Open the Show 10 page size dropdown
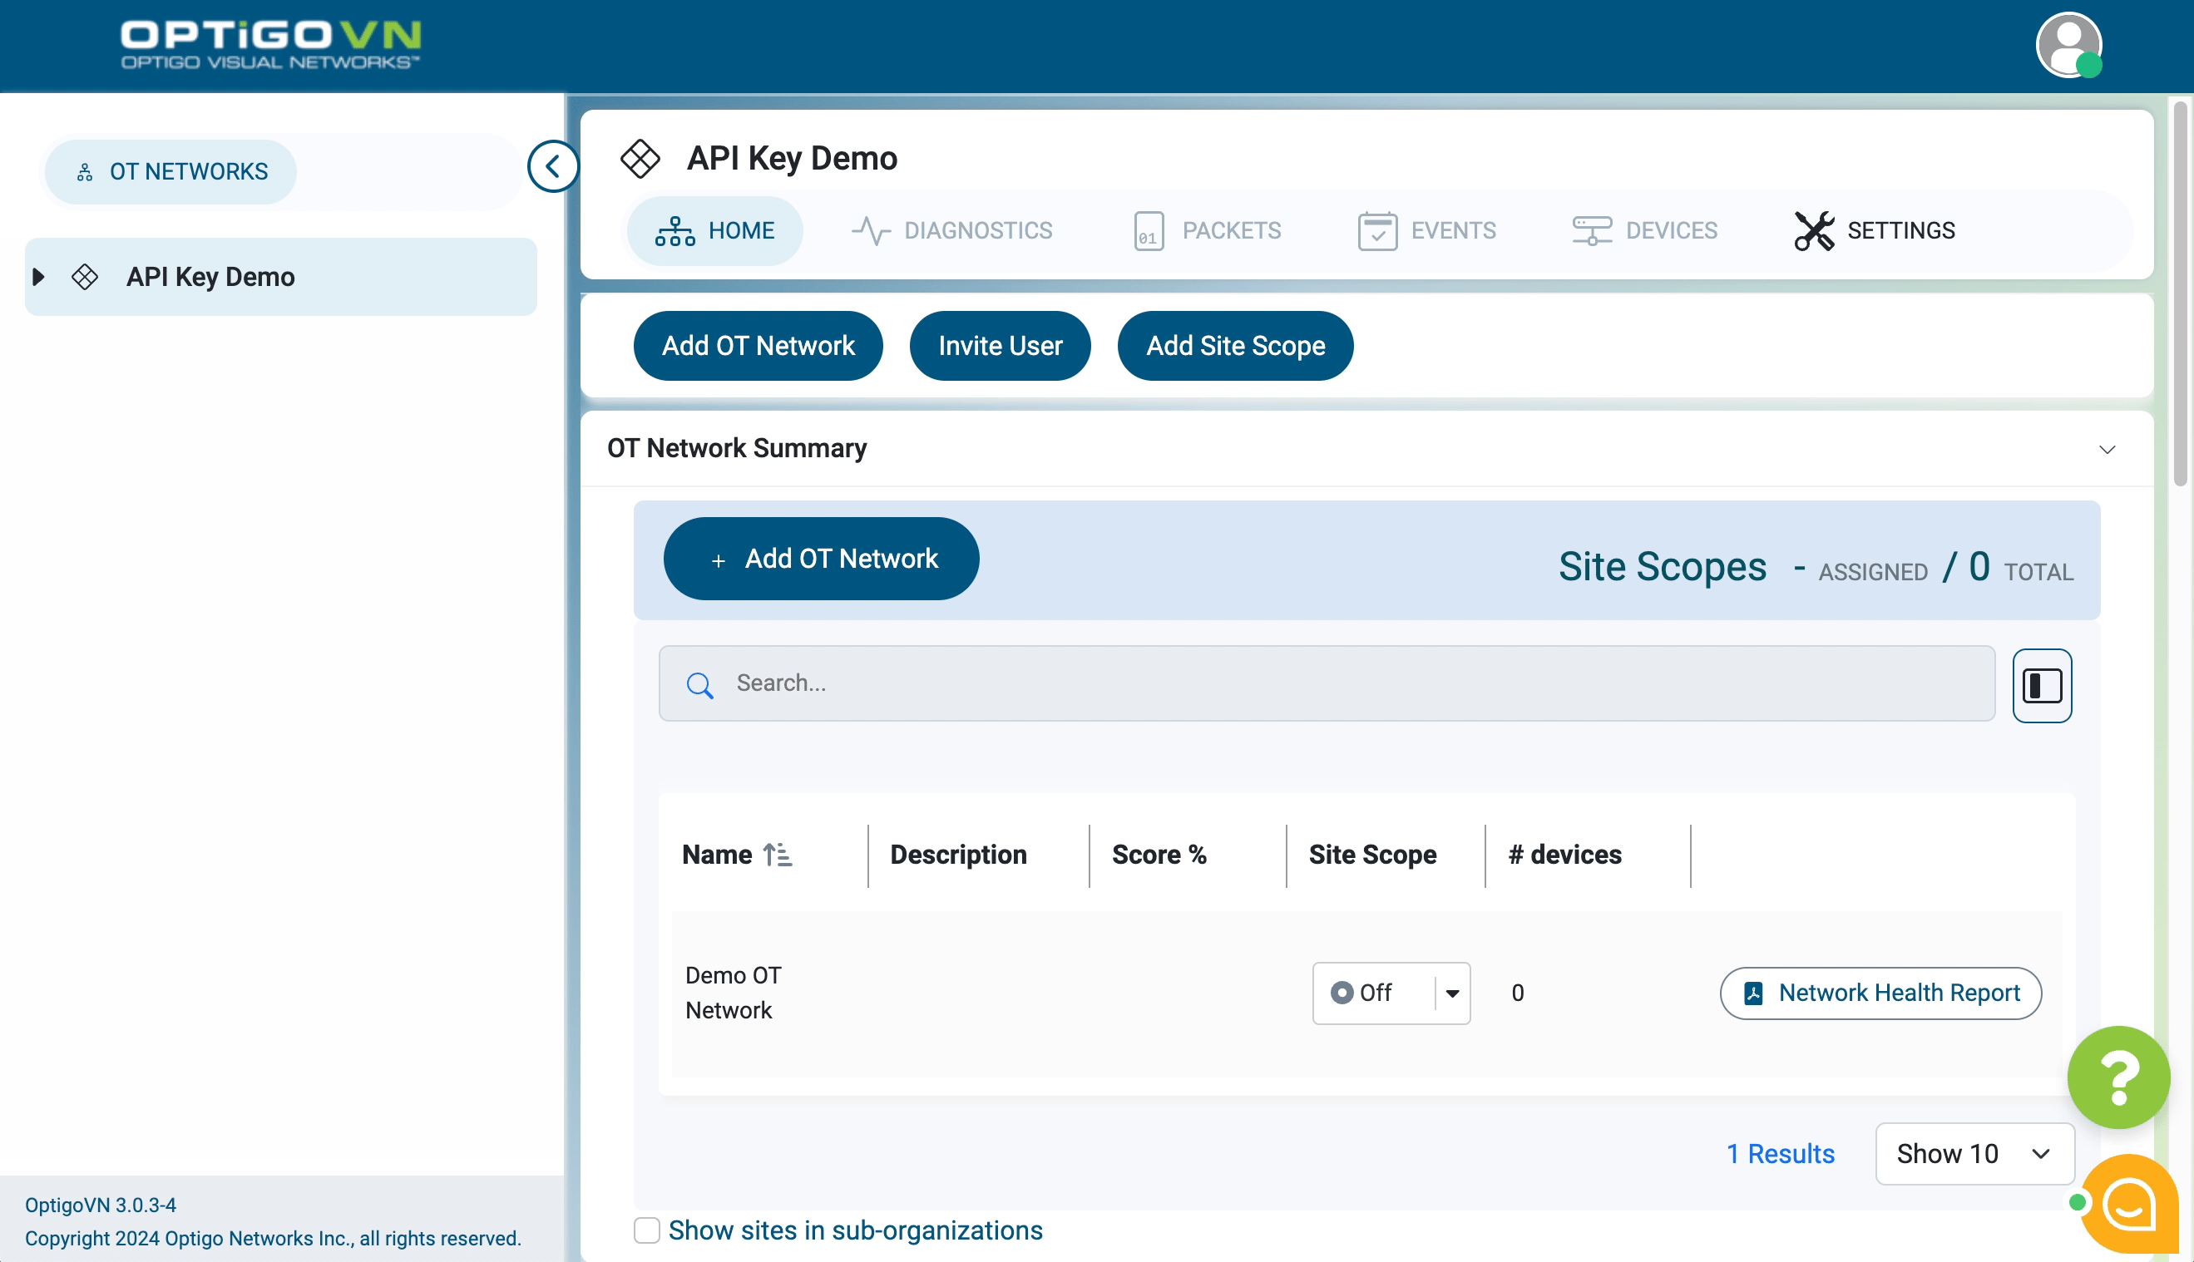The width and height of the screenshot is (2194, 1262). pyautogui.click(x=1974, y=1154)
